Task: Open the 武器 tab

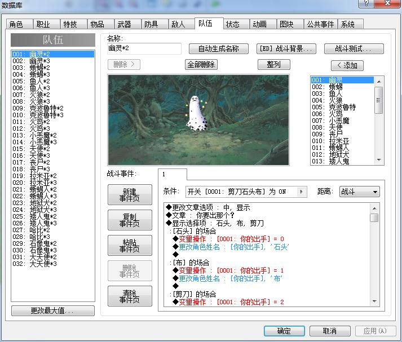Action: tap(128, 24)
